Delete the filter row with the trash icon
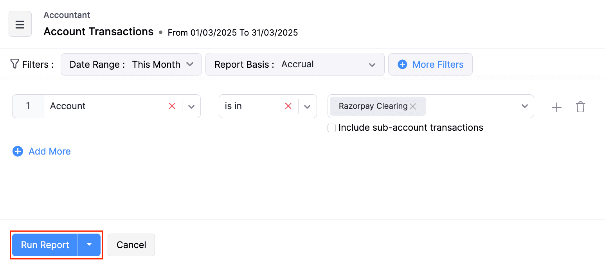 [580, 107]
